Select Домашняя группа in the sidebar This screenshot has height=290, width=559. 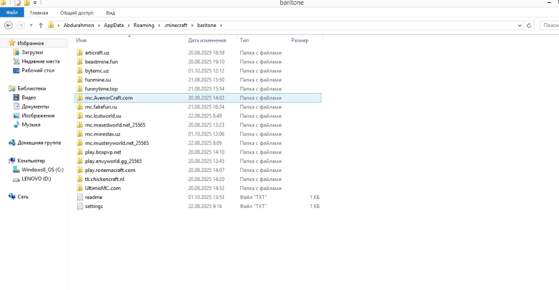coord(39,142)
